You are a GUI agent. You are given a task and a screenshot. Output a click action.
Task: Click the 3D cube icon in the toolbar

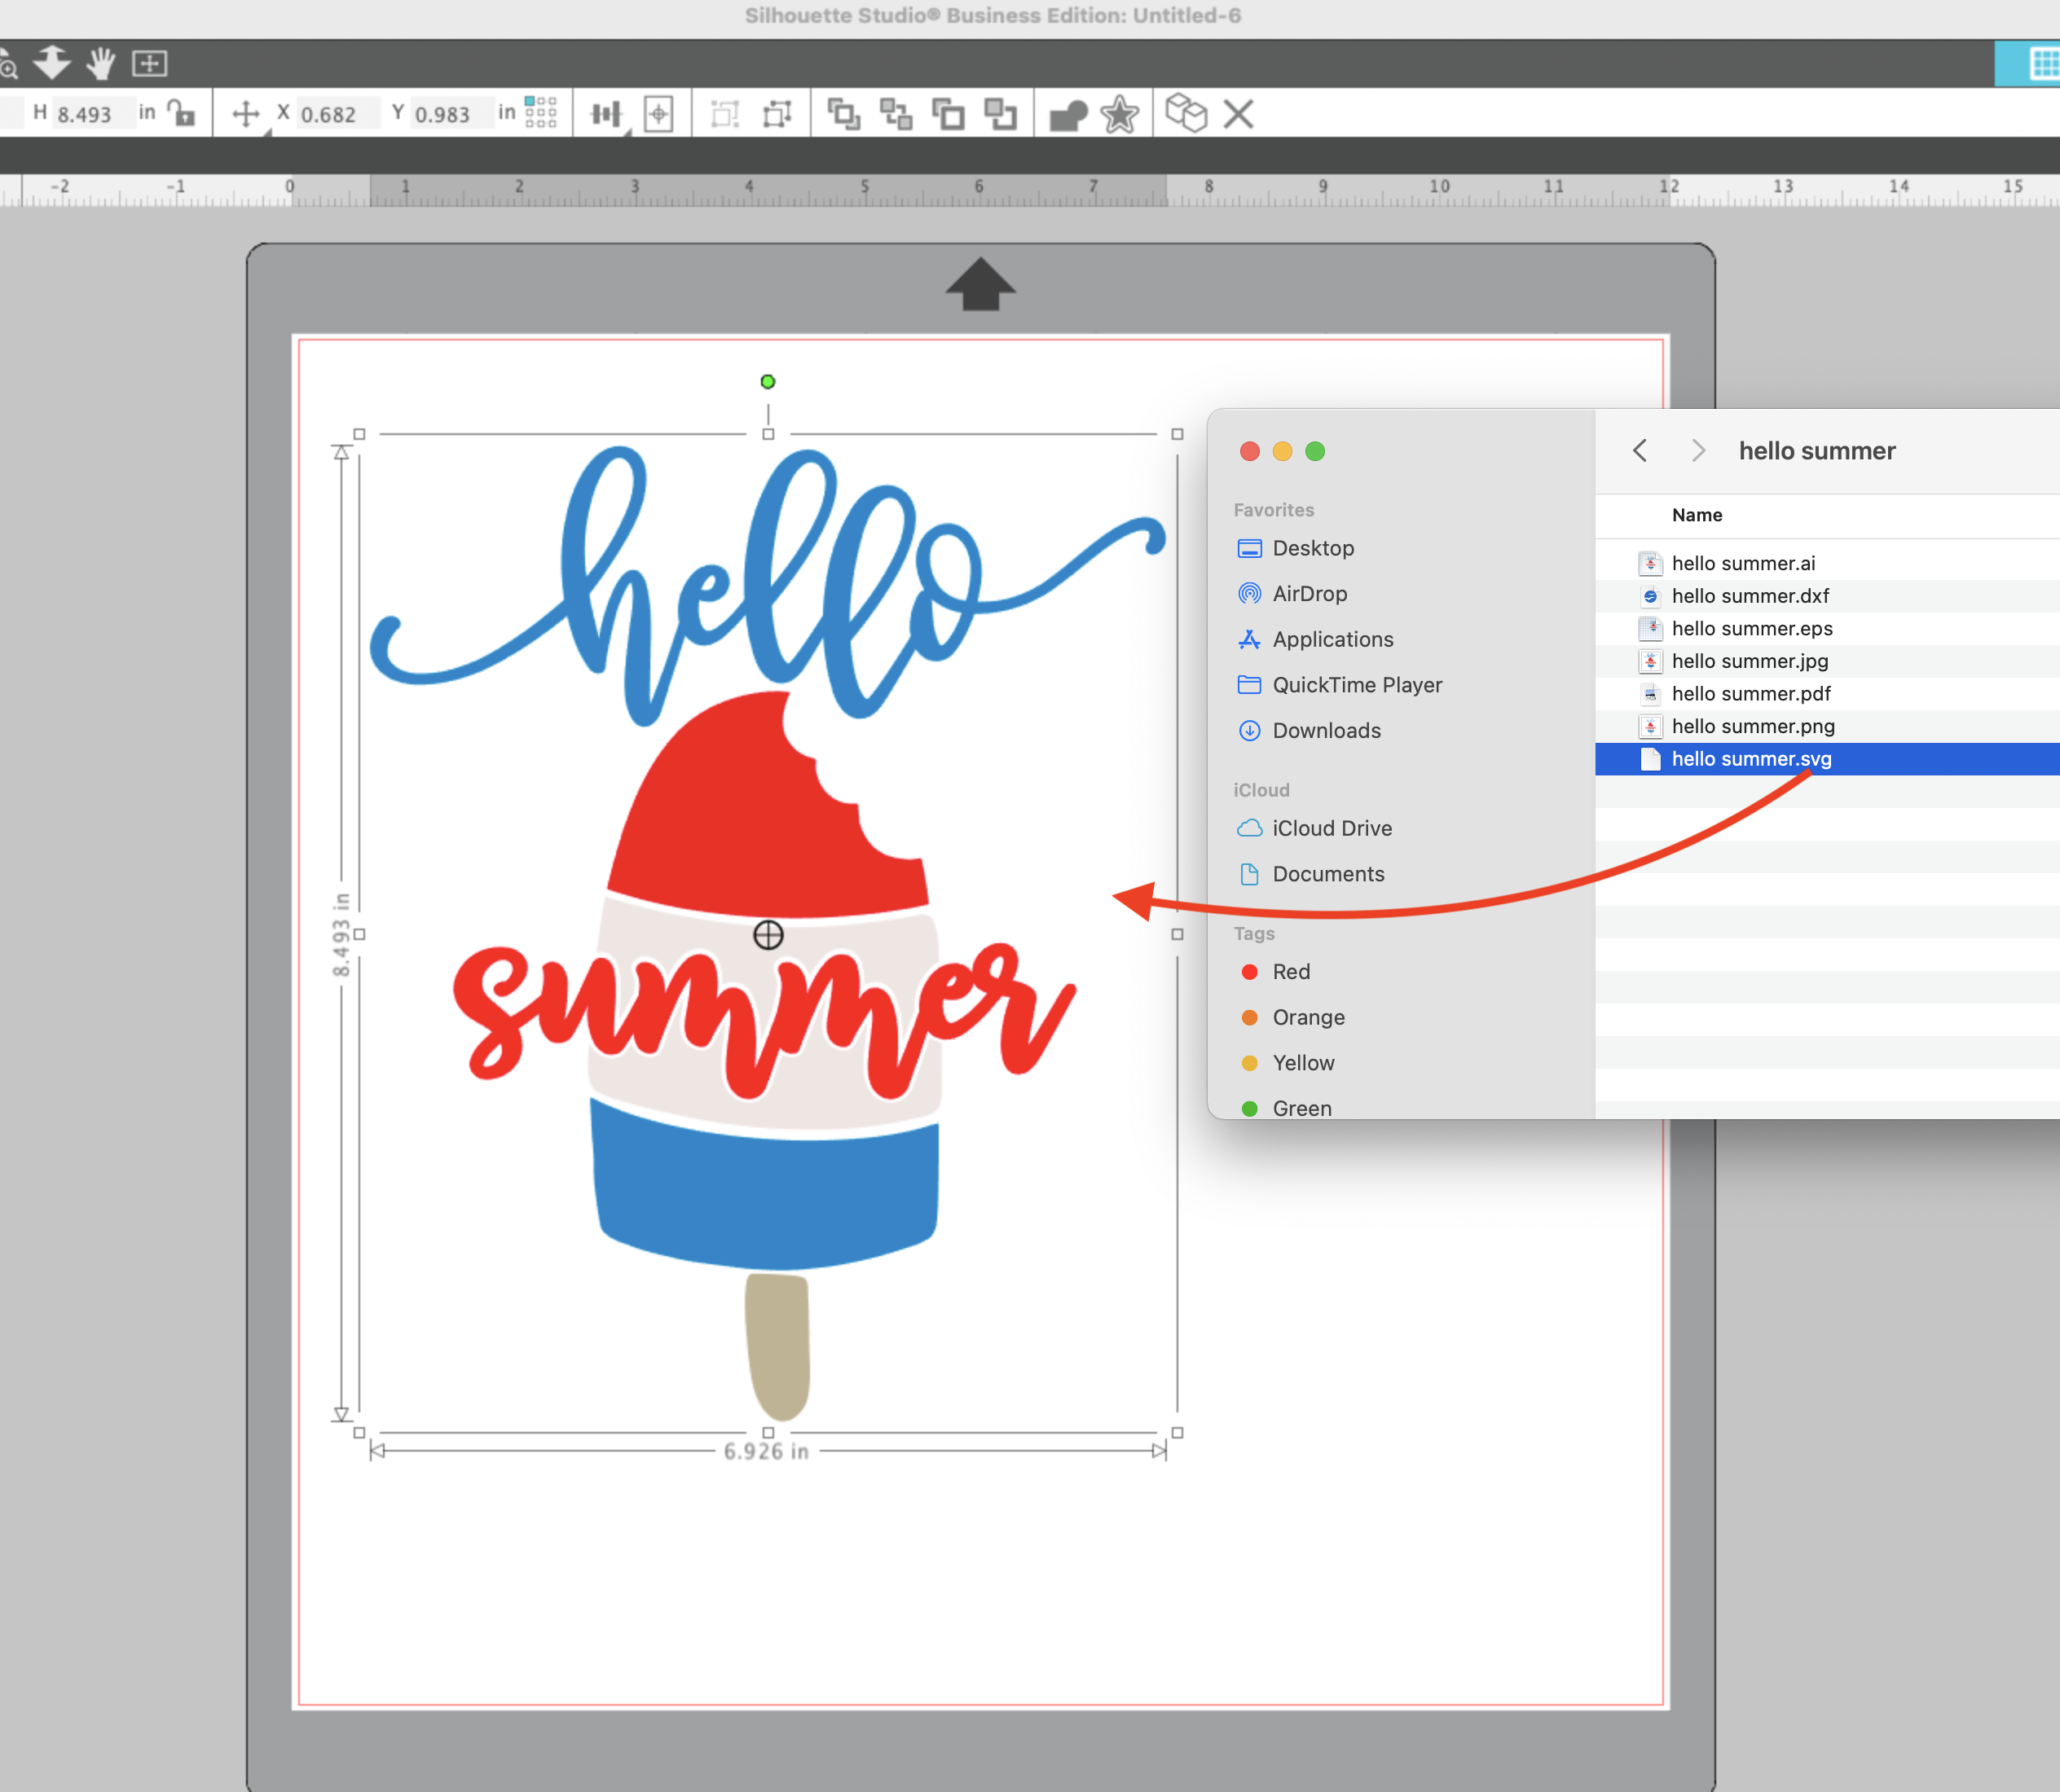pos(1187,113)
